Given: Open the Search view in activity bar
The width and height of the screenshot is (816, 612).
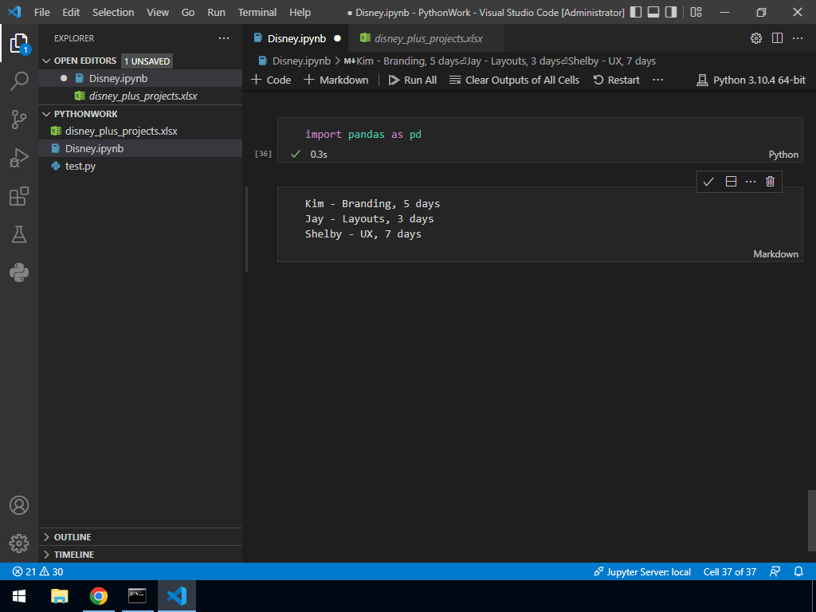Looking at the screenshot, I should [x=19, y=80].
